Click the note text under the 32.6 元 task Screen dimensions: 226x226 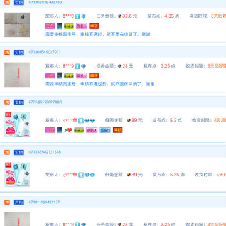[98, 35]
